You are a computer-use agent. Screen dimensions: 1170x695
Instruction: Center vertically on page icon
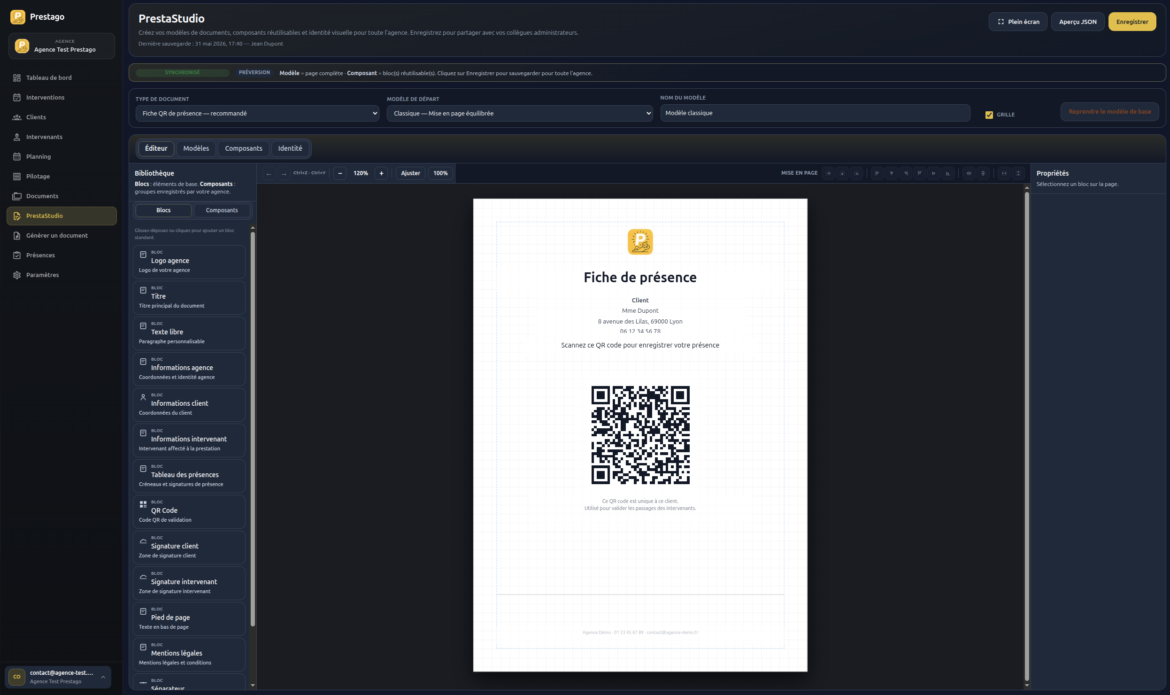842,173
